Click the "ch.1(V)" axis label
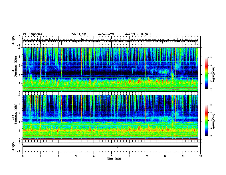 (x=14, y=41)
